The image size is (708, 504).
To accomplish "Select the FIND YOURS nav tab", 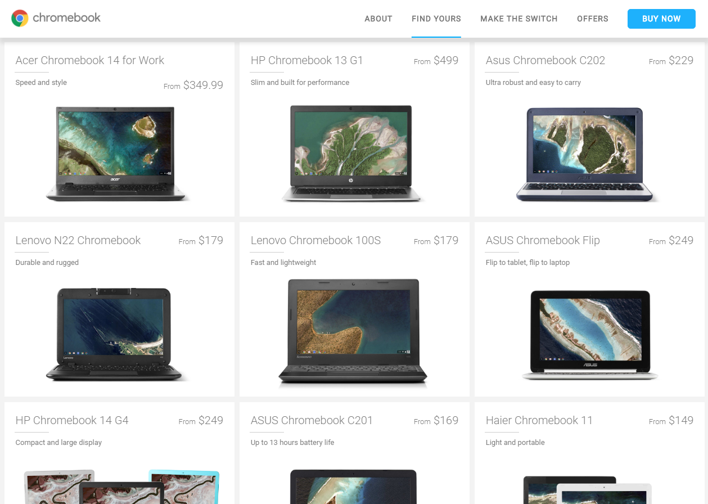I will click(436, 19).
